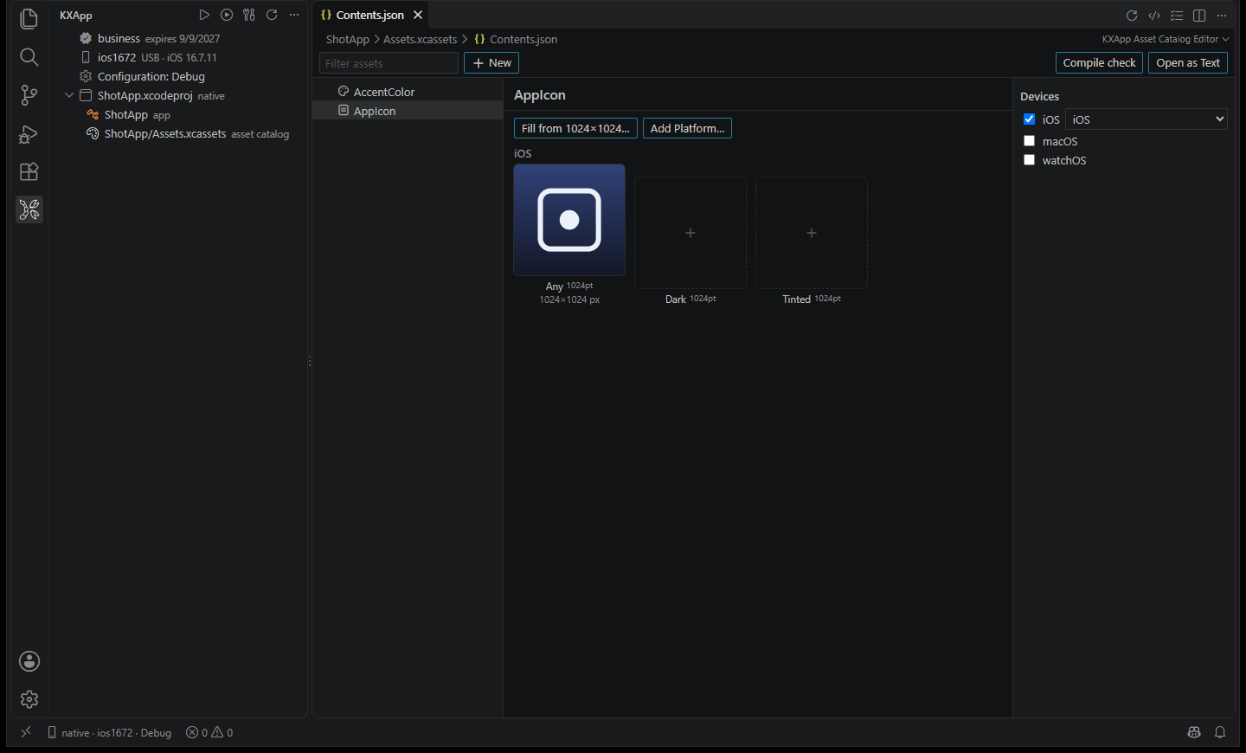Screen dimensions: 1246x753
Task: Open Copilot status icon in status bar
Action: (x=1194, y=732)
